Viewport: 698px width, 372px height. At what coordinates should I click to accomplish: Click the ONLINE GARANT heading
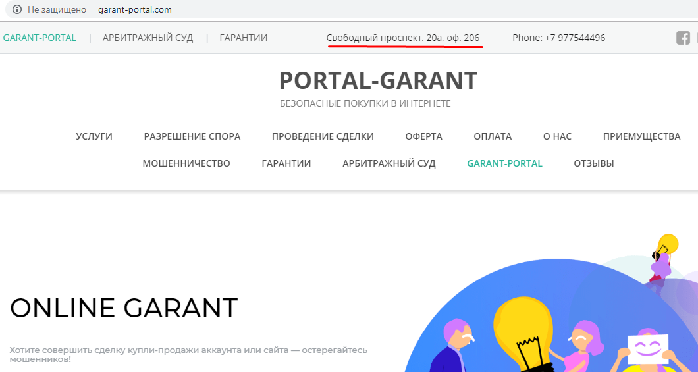tap(124, 308)
